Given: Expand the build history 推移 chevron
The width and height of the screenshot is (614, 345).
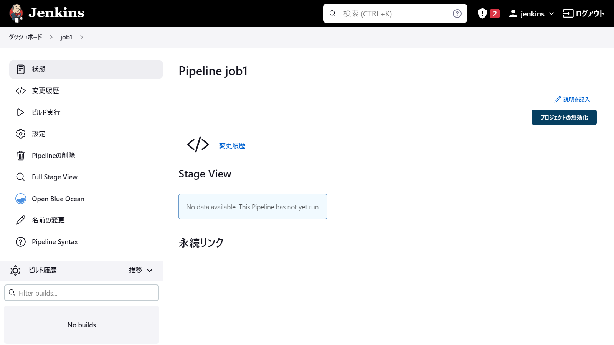Looking at the screenshot, I should click(150, 271).
